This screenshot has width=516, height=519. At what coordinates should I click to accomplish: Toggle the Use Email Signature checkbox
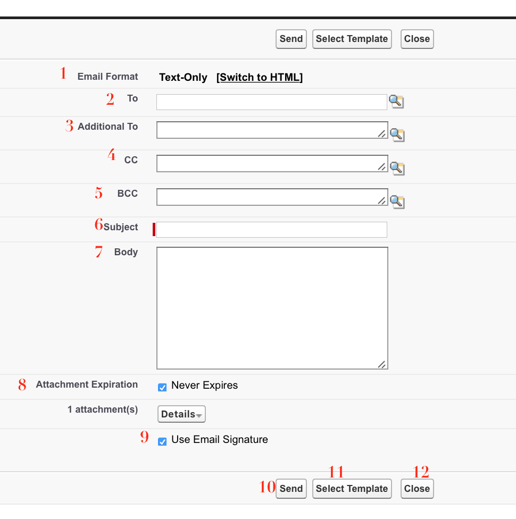coord(162,441)
